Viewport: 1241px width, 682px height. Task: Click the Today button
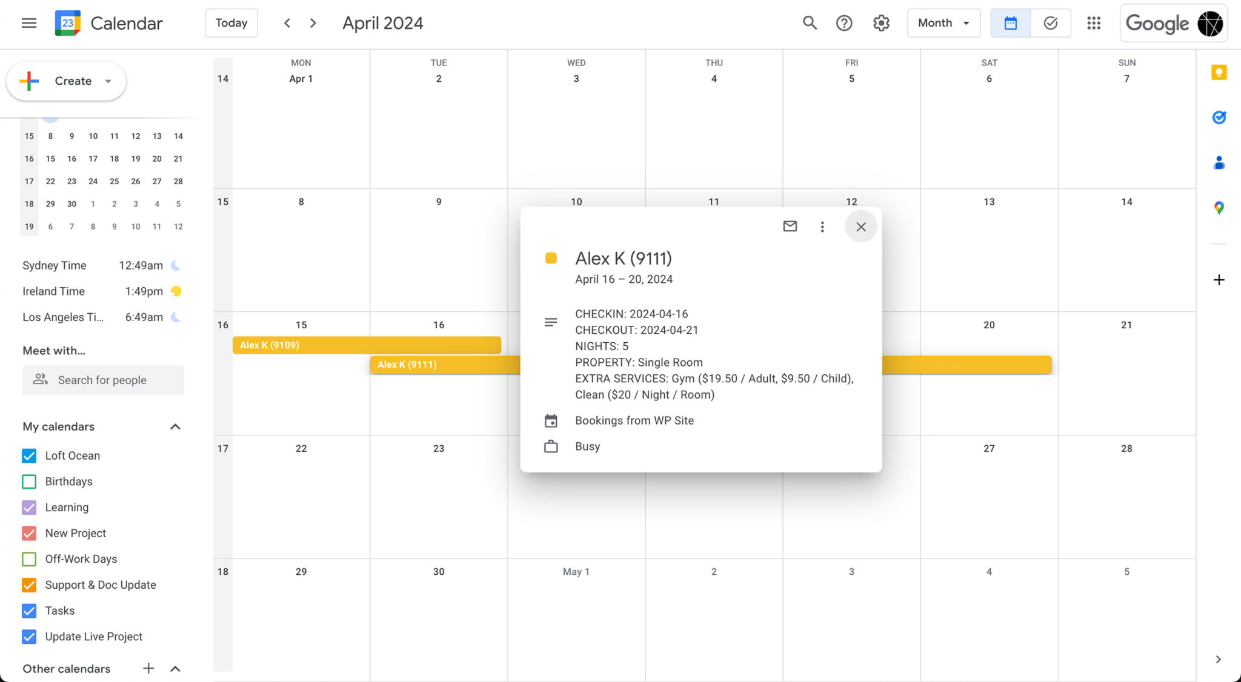click(231, 23)
